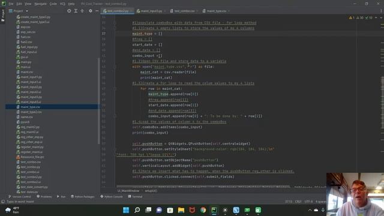Switch to the test_combo.csv editor tab
Viewport: 384px width, 216px height.
coord(184,11)
